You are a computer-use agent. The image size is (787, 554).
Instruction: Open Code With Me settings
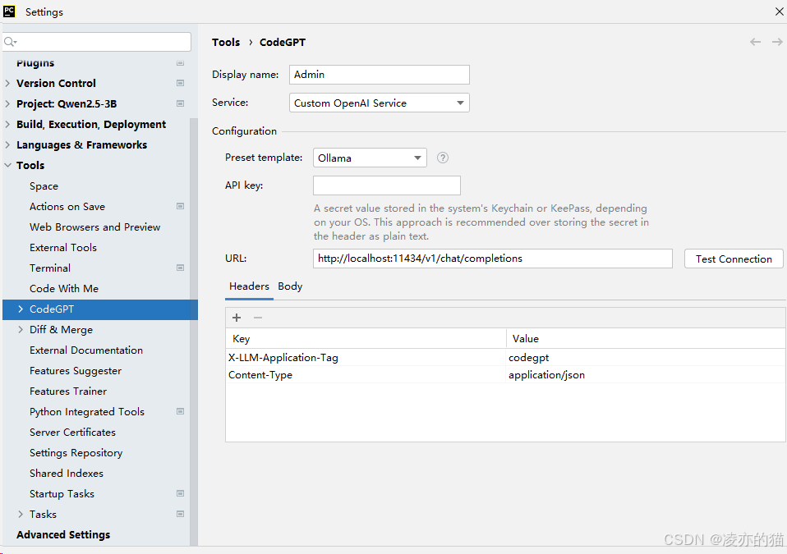(64, 289)
